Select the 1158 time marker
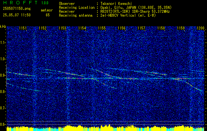Image resolution: width=207 pixels, height=131 pixels. pos(161,28)
